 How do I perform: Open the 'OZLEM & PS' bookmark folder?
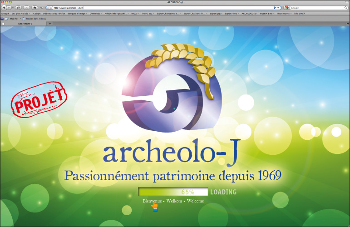267,14
